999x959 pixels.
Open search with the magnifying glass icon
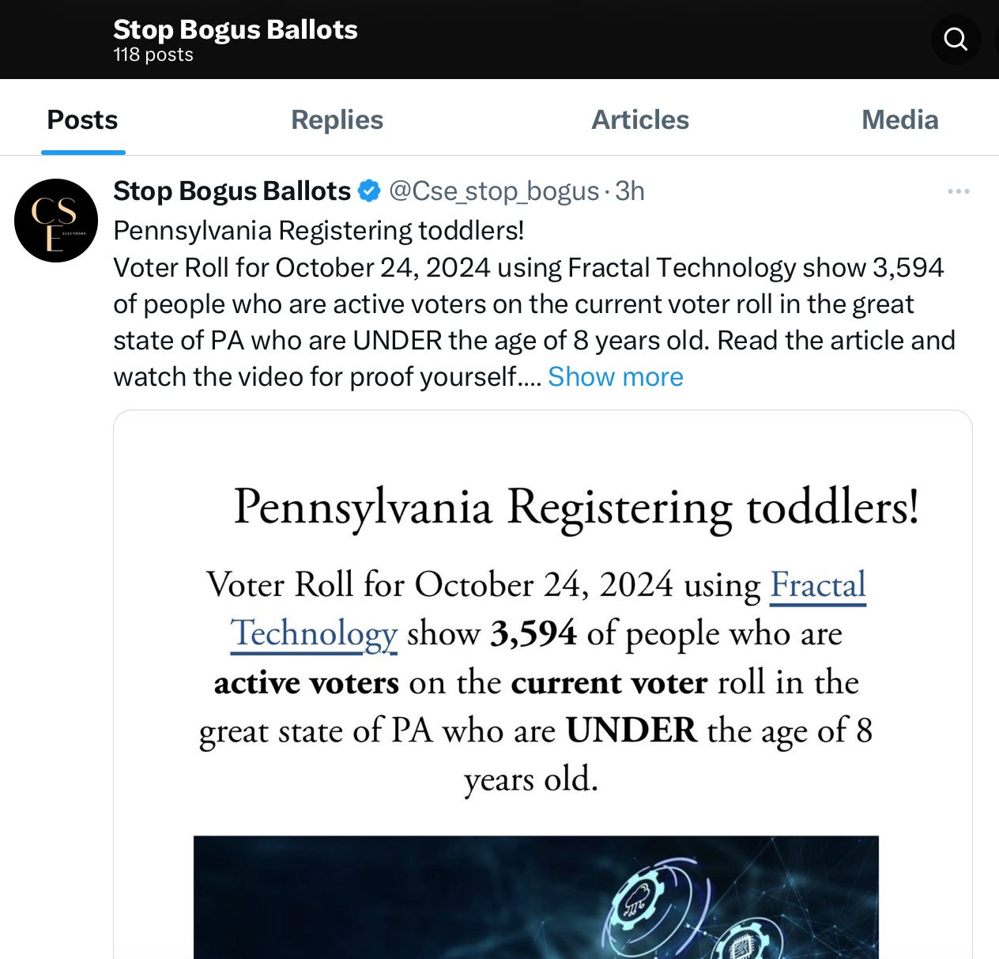[x=956, y=39]
